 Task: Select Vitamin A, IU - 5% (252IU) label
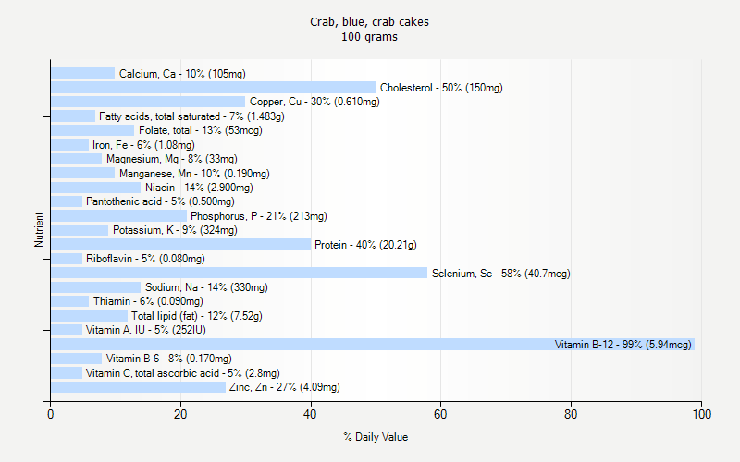click(x=146, y=330)
